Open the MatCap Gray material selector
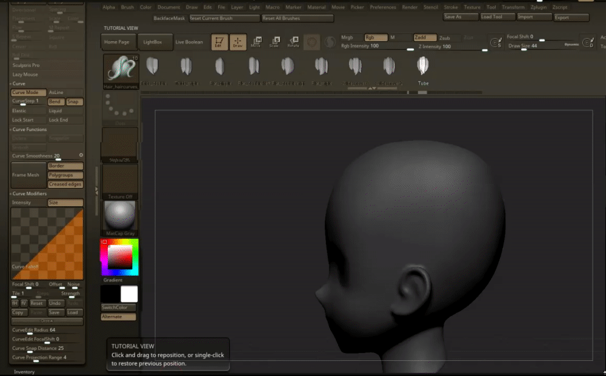Screen dimensions: 606x376 coord(120,218)
